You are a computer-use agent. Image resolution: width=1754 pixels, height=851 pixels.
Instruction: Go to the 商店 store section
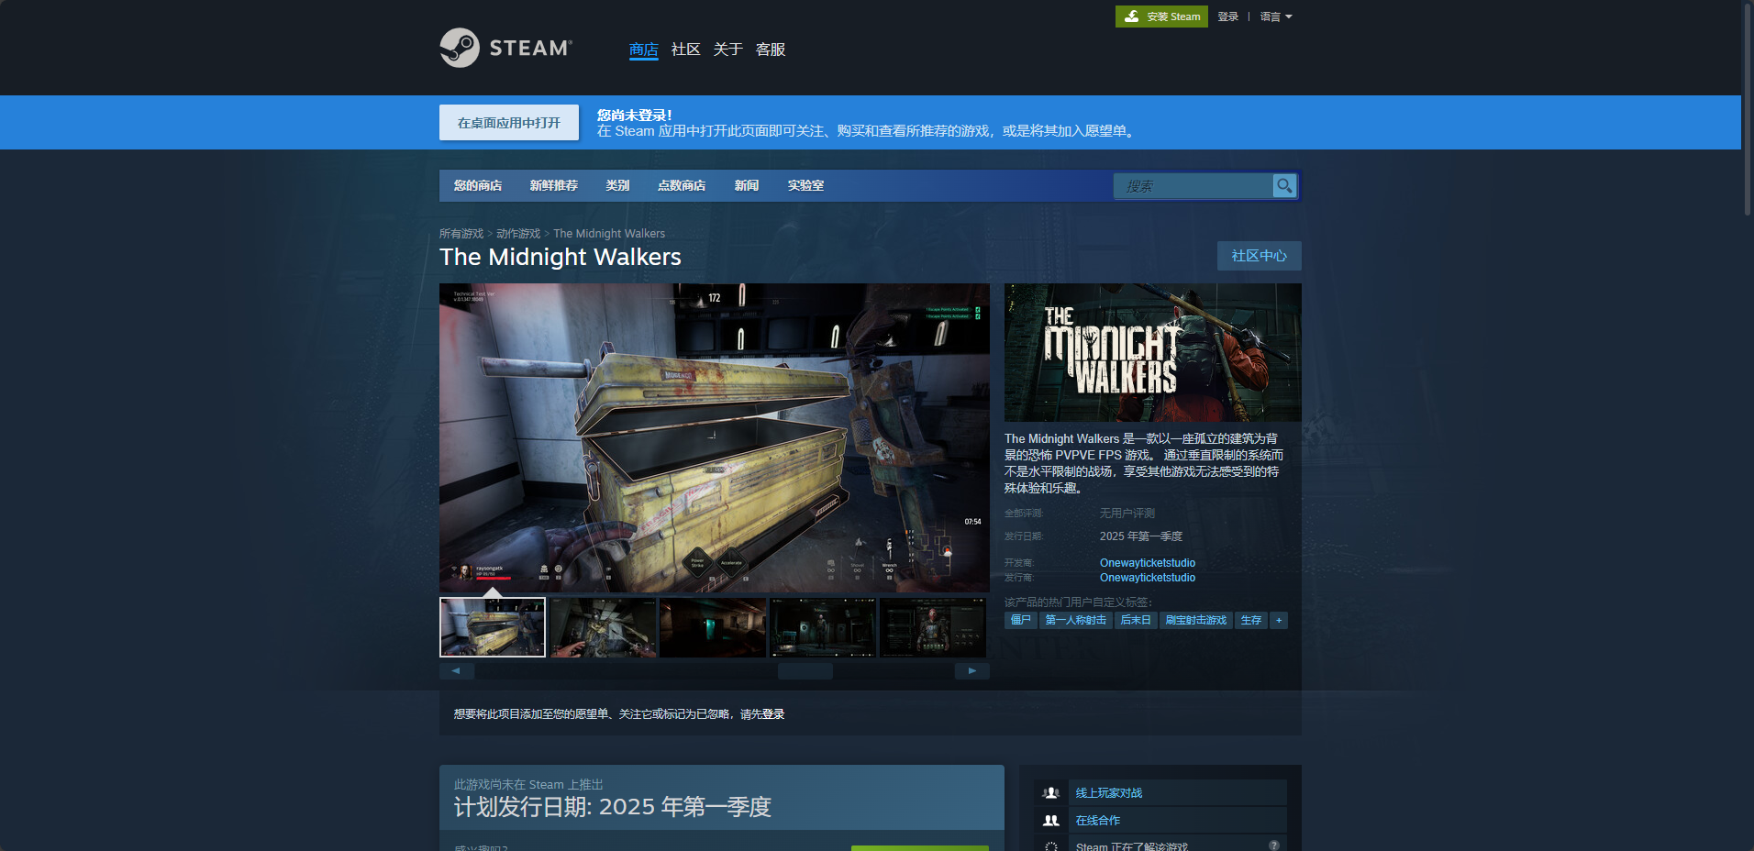(644, 50)
